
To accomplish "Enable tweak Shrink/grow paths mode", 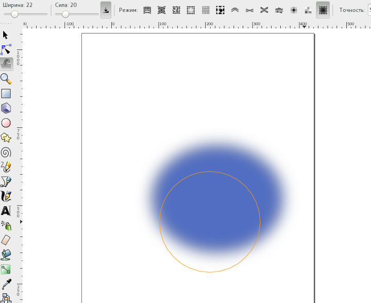I will click(x=249, y=10).
